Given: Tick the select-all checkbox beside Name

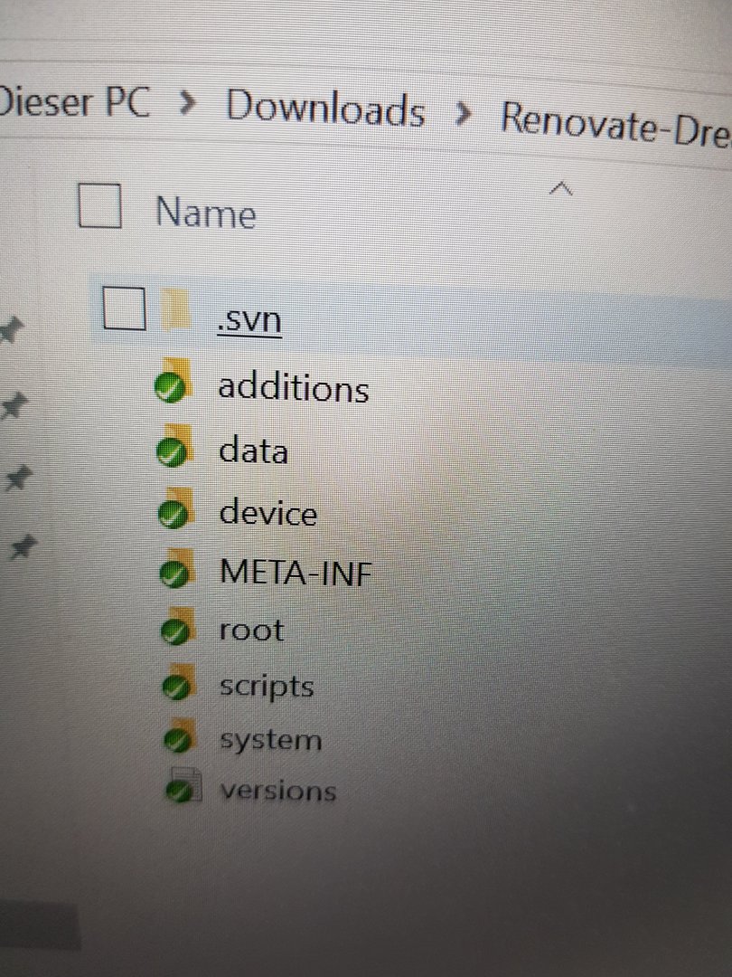Looking at the screenshot, I should point(99,205).
